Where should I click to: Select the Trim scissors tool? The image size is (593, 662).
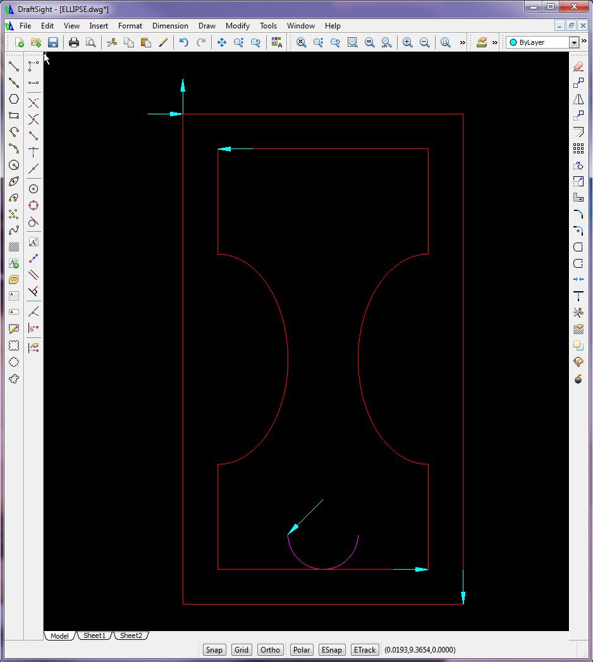point(578,313)
